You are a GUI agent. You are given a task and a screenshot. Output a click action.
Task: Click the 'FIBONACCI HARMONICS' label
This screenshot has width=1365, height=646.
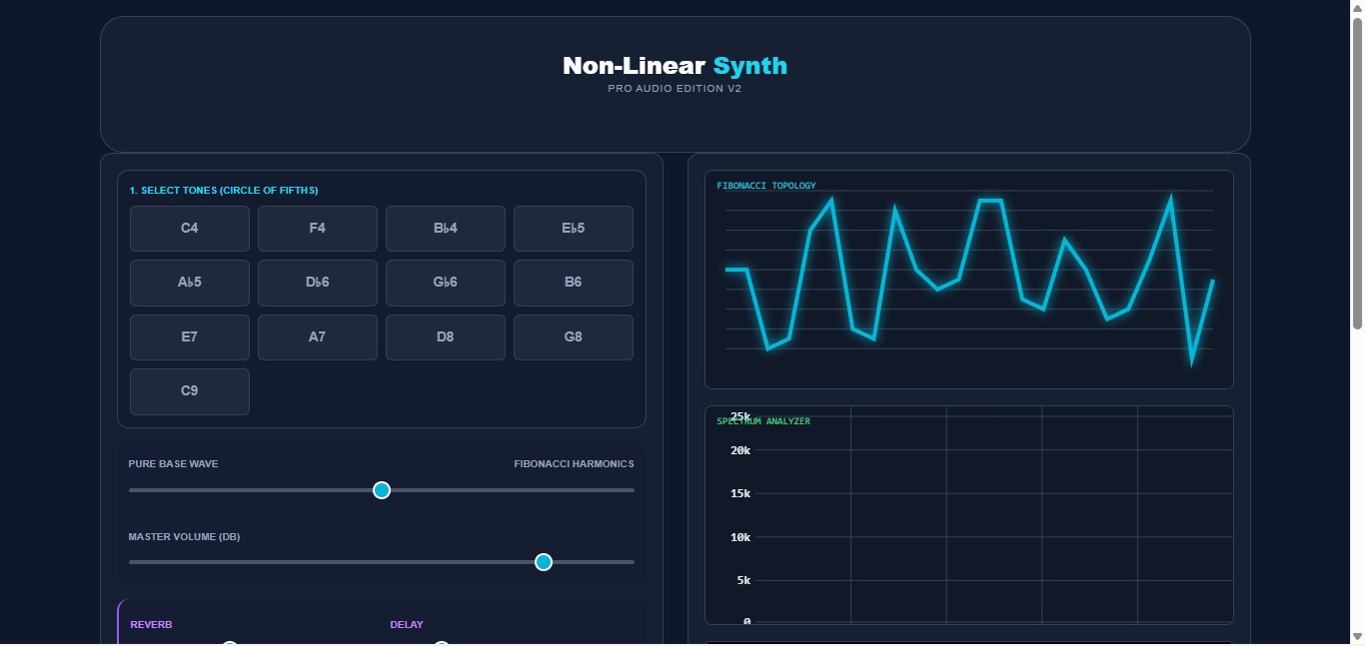[575, 464]
